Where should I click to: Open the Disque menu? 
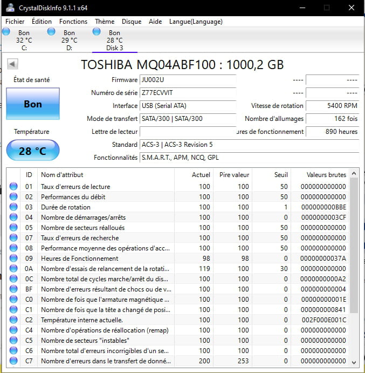132,22
